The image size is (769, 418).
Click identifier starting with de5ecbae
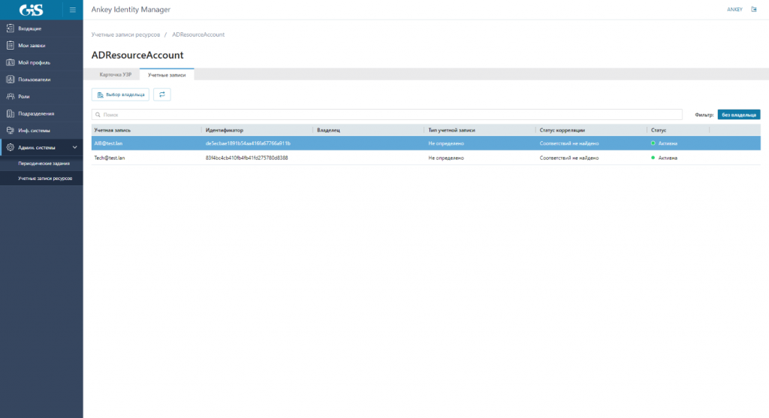[x=248, y=143]
